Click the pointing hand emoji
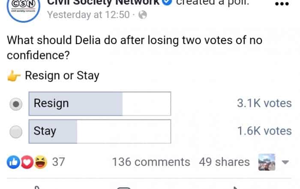 tap(14, 76)
